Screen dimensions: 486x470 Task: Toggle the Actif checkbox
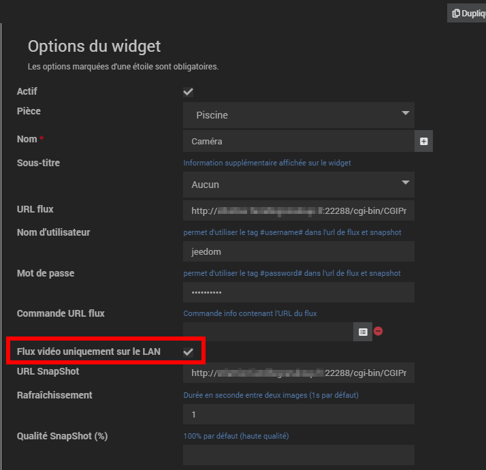click(x=189, y=92)
